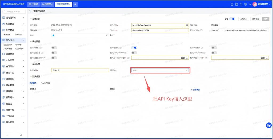Add a new tab with plus button
Screen dimensions: 273x139
tap(75, 4)
